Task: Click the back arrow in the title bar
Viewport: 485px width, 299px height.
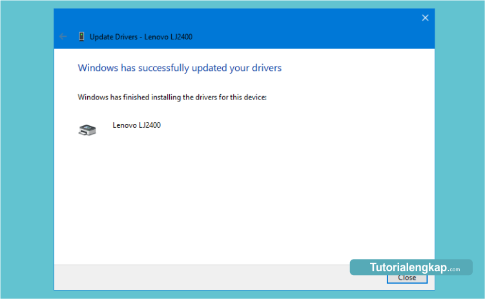Action: pos(63,36)
